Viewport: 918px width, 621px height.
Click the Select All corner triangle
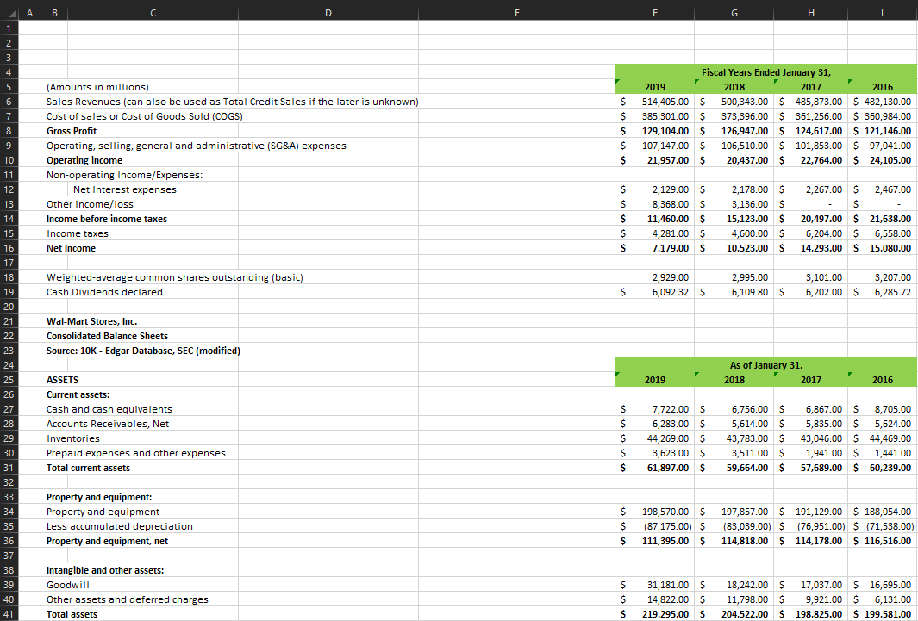10,13
